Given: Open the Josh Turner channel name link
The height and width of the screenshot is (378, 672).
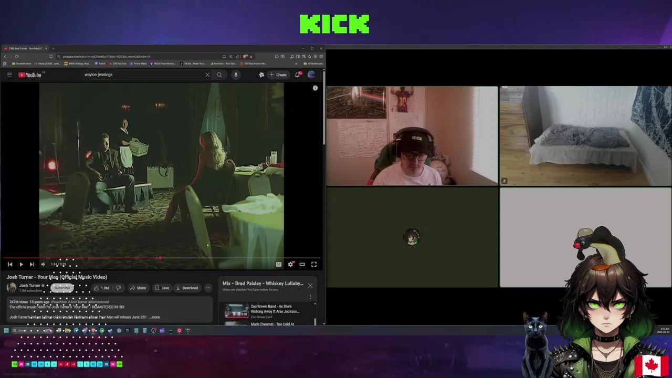Looking at the screenshot, I should 30,286.
